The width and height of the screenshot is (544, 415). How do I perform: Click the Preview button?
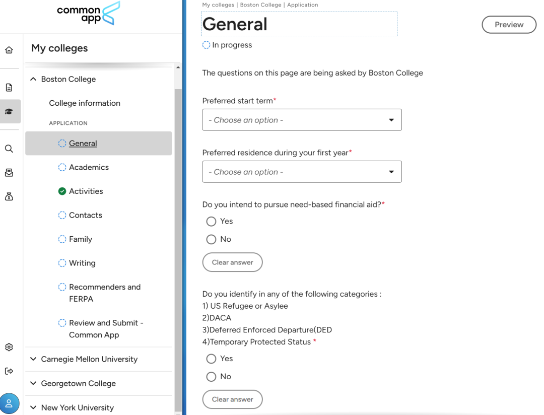509,25
